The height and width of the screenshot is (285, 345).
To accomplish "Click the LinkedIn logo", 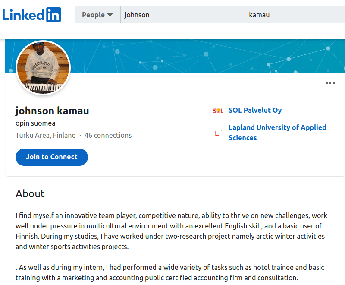I will tap(31, 15).
